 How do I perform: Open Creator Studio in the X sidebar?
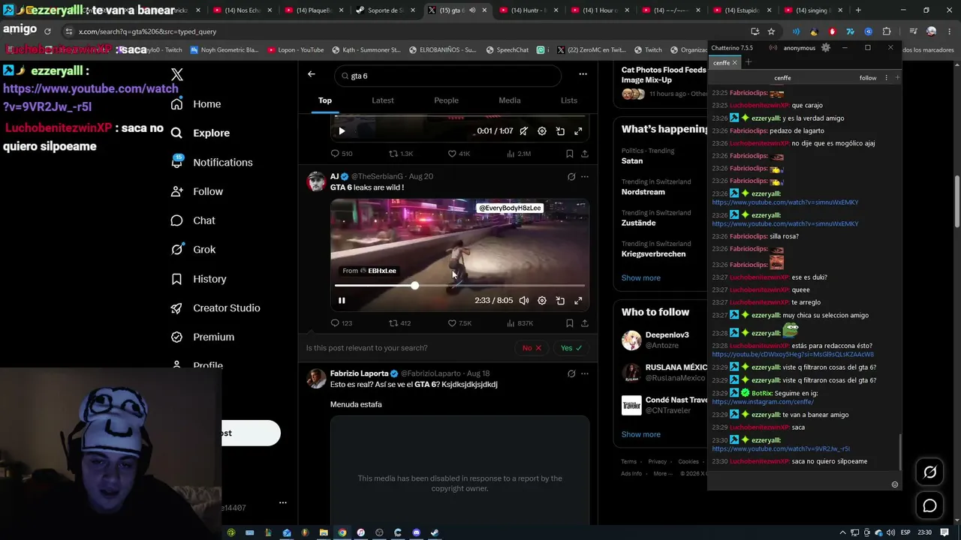click(x=215, y=308)
